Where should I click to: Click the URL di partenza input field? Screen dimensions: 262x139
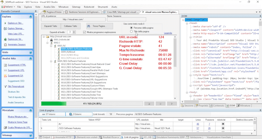pyautogui.click(x=73, y=19)
